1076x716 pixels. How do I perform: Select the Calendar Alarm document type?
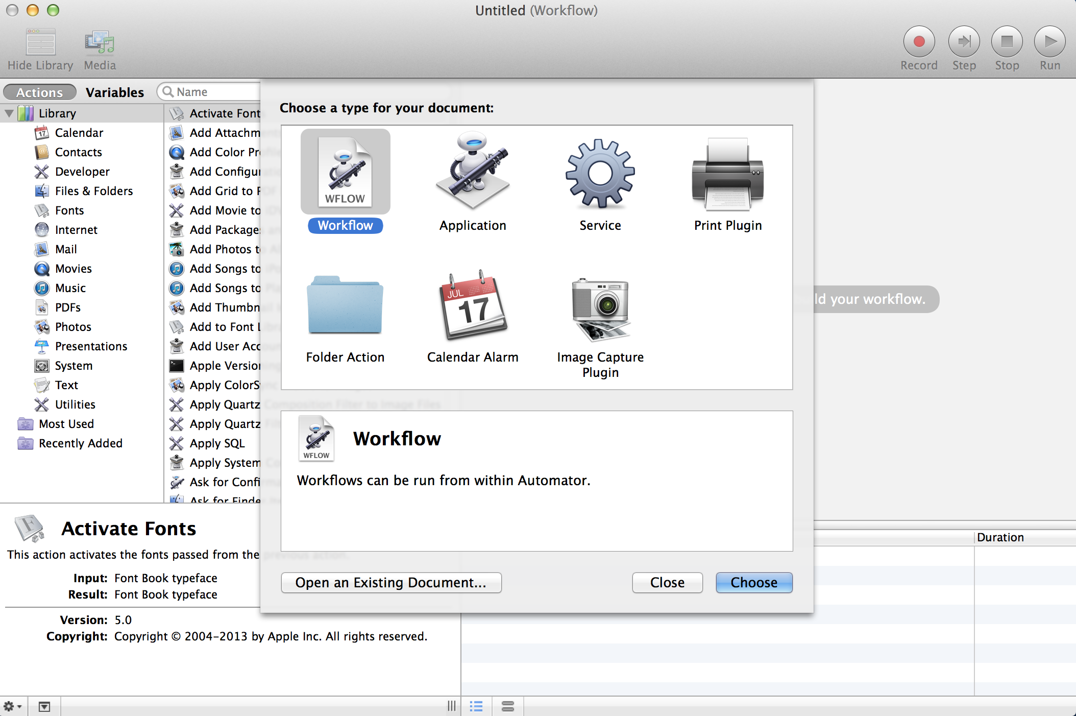473,317
